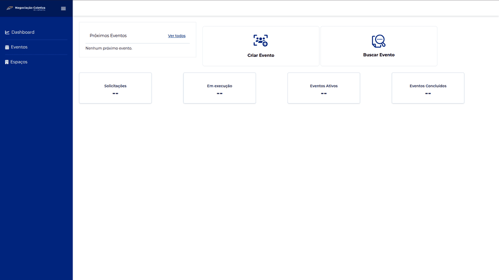This screenshot has width=499, height=280.
Task: Click the Buscar Evento magnifier icon
Action: click(x=378, y=41)
